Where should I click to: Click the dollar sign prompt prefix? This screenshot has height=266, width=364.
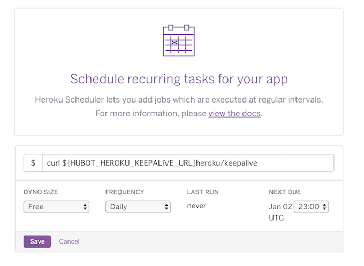click(33, 163)
